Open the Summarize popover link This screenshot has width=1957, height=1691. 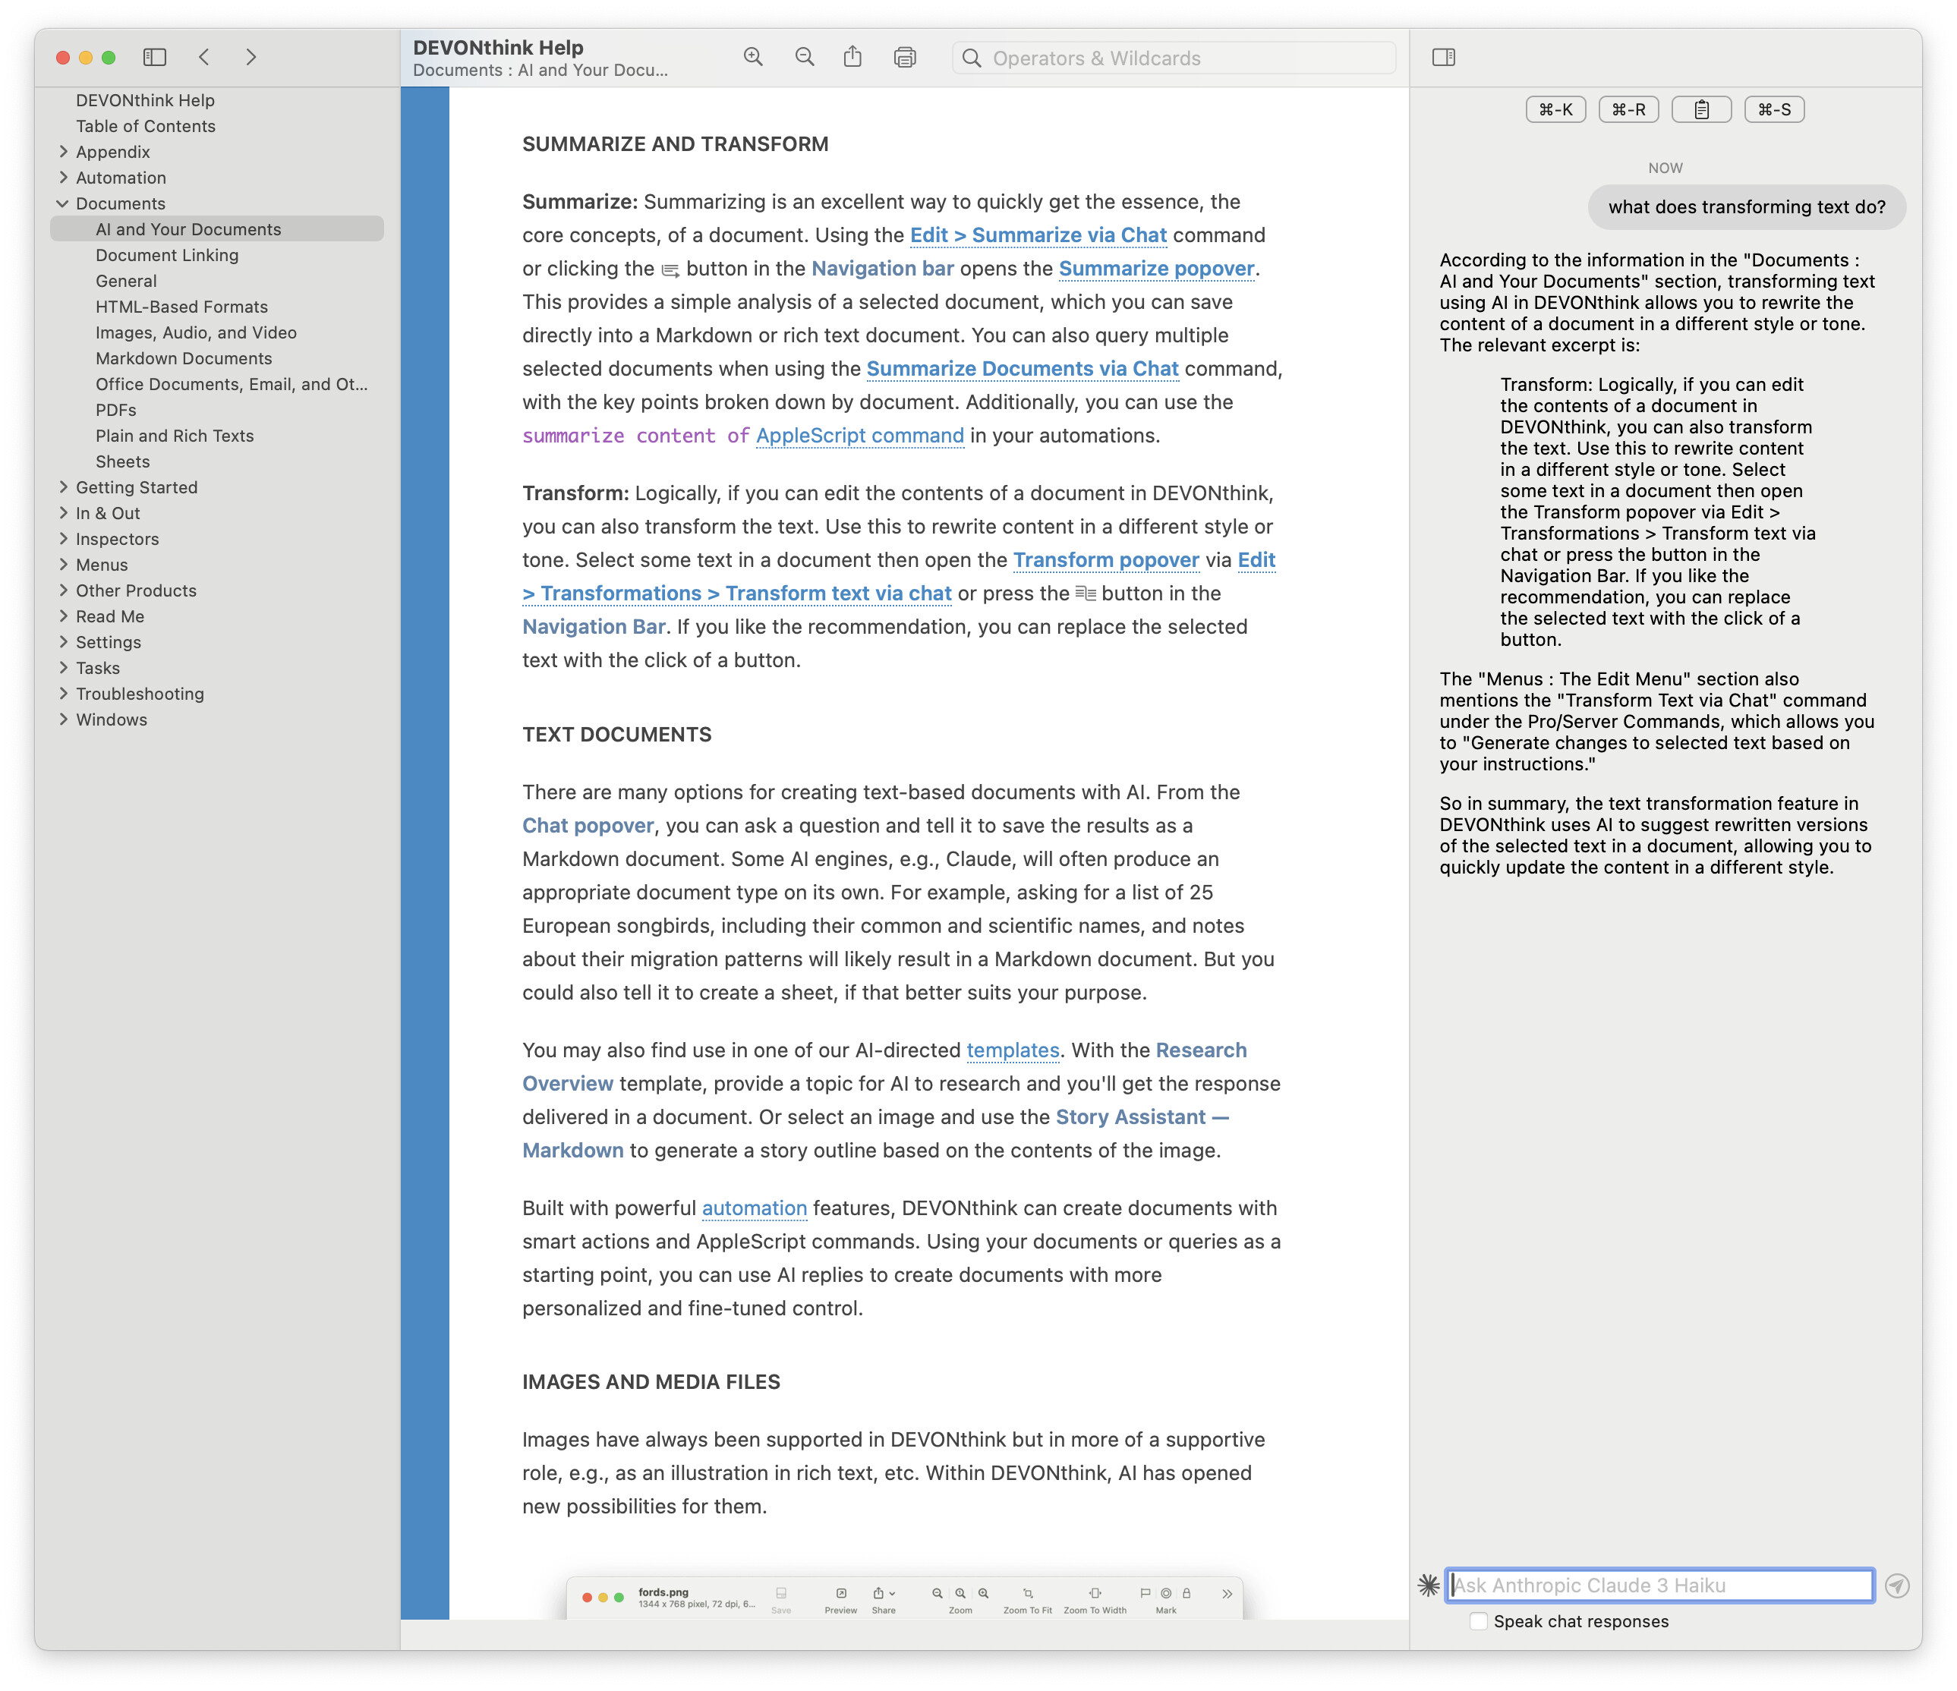point(1155,269)
